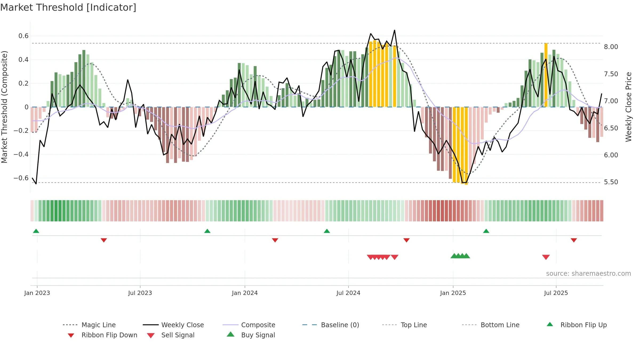This screenshot has height=360, width=640.
Task: Click the darkest green ribbon segment in early 2023
Action: (56, 211)
